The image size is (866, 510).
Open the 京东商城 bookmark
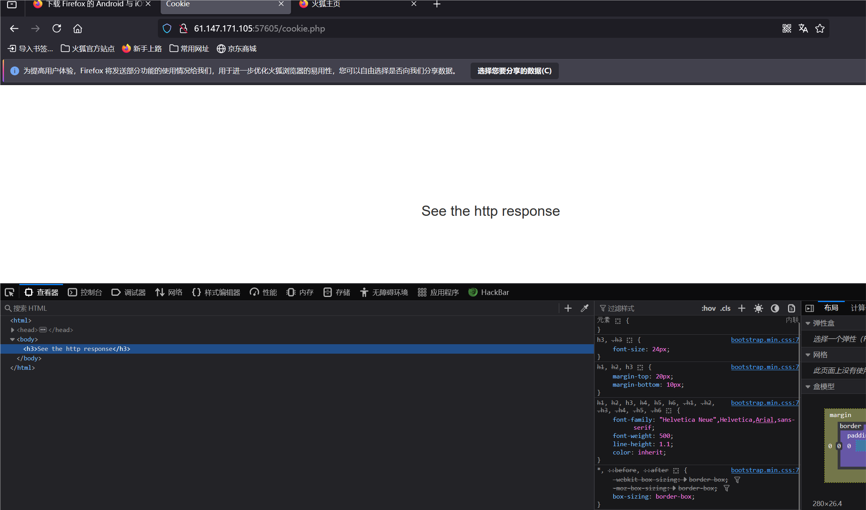tap(236, 48)
